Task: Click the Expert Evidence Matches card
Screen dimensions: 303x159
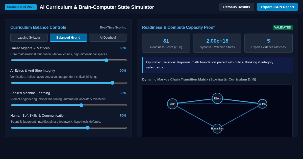Action: coord(268,43)
